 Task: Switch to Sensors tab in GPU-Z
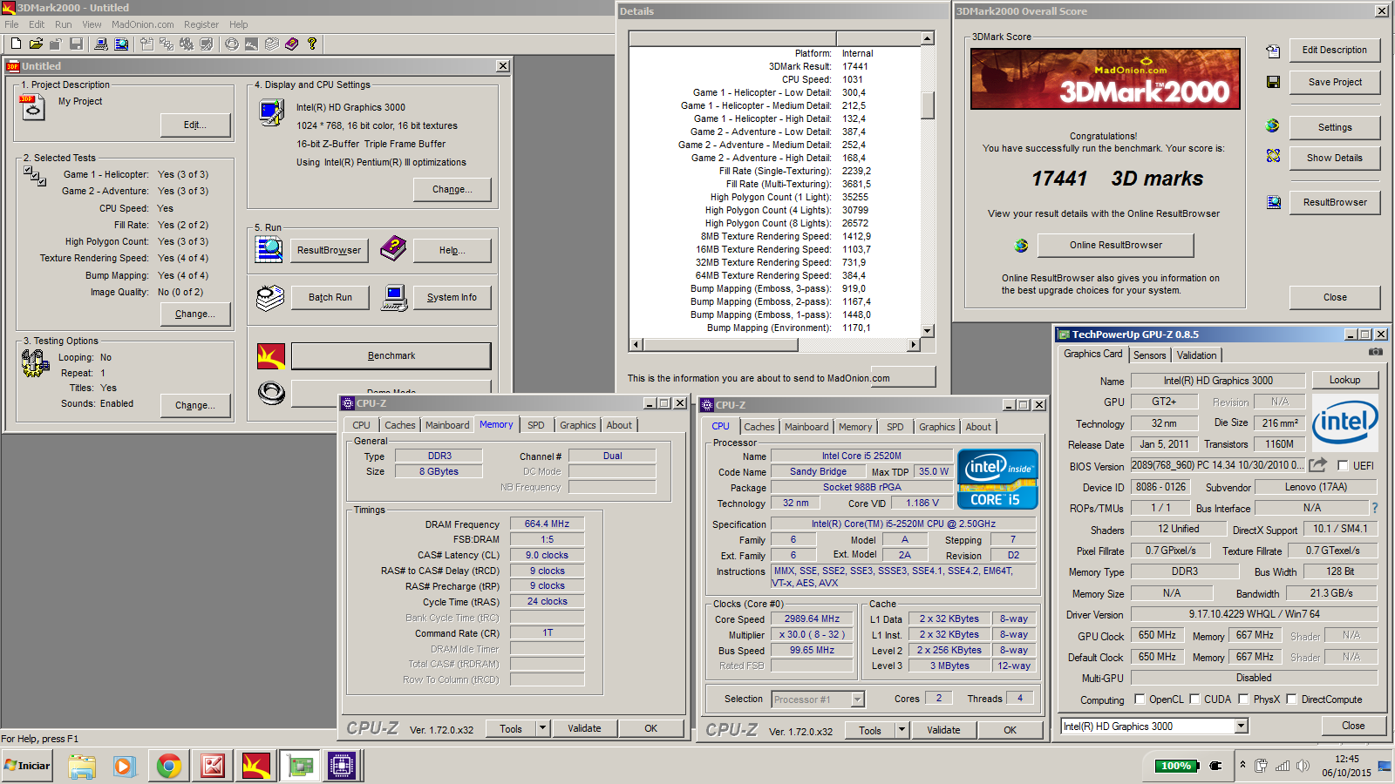[x=1149, y=355]
